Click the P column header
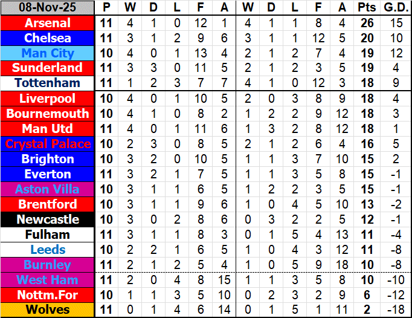This screenshot has height=318, width=412. pyautogui.click(x=107, y=8)
